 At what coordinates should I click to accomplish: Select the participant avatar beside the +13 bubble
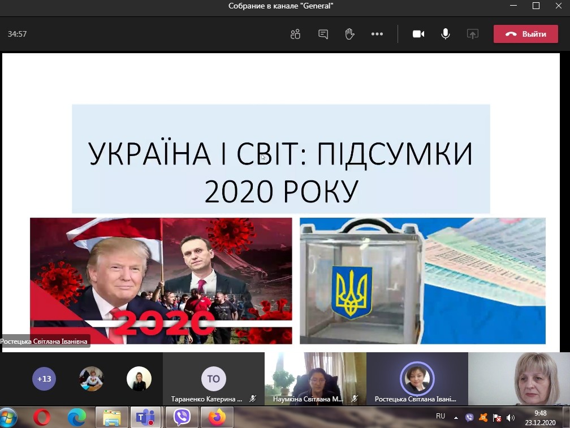91,379
